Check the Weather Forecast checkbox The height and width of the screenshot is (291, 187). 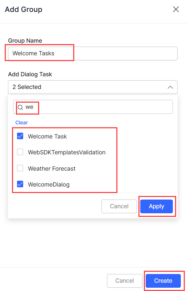tap(20, 168)
